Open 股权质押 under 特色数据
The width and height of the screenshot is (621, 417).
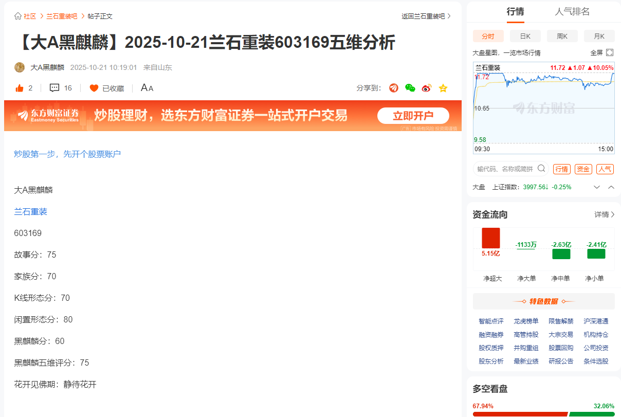tap(491, 348)
